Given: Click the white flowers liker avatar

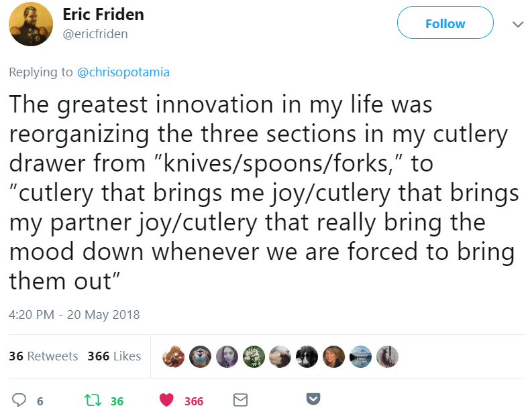Looking at the screenshot, I should (254, 356).
